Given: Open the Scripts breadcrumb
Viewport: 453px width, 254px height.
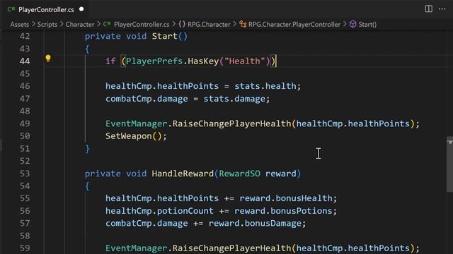Looking at the screenshot, I should [47, 25].
